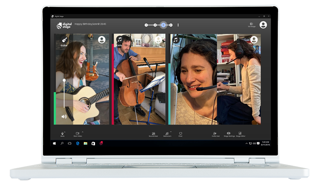Toggle the Mute microphone button
This screenshot has height=193, width=322.
coord(62,134)
